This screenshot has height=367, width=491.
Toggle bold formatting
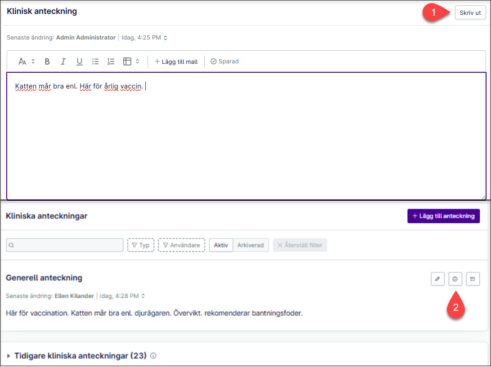(x=47, y=62)
